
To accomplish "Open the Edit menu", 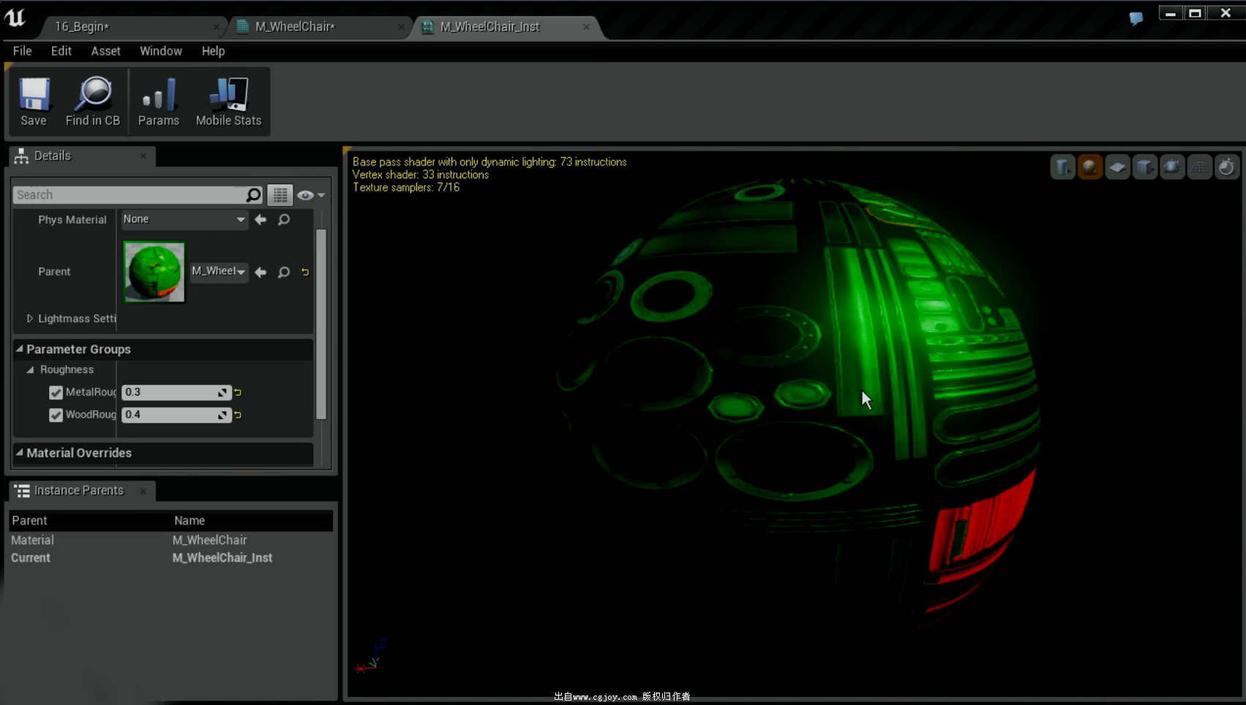I will pyautogui.click(x=61, y=50).
